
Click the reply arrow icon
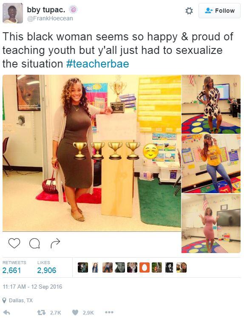point(7,312)
